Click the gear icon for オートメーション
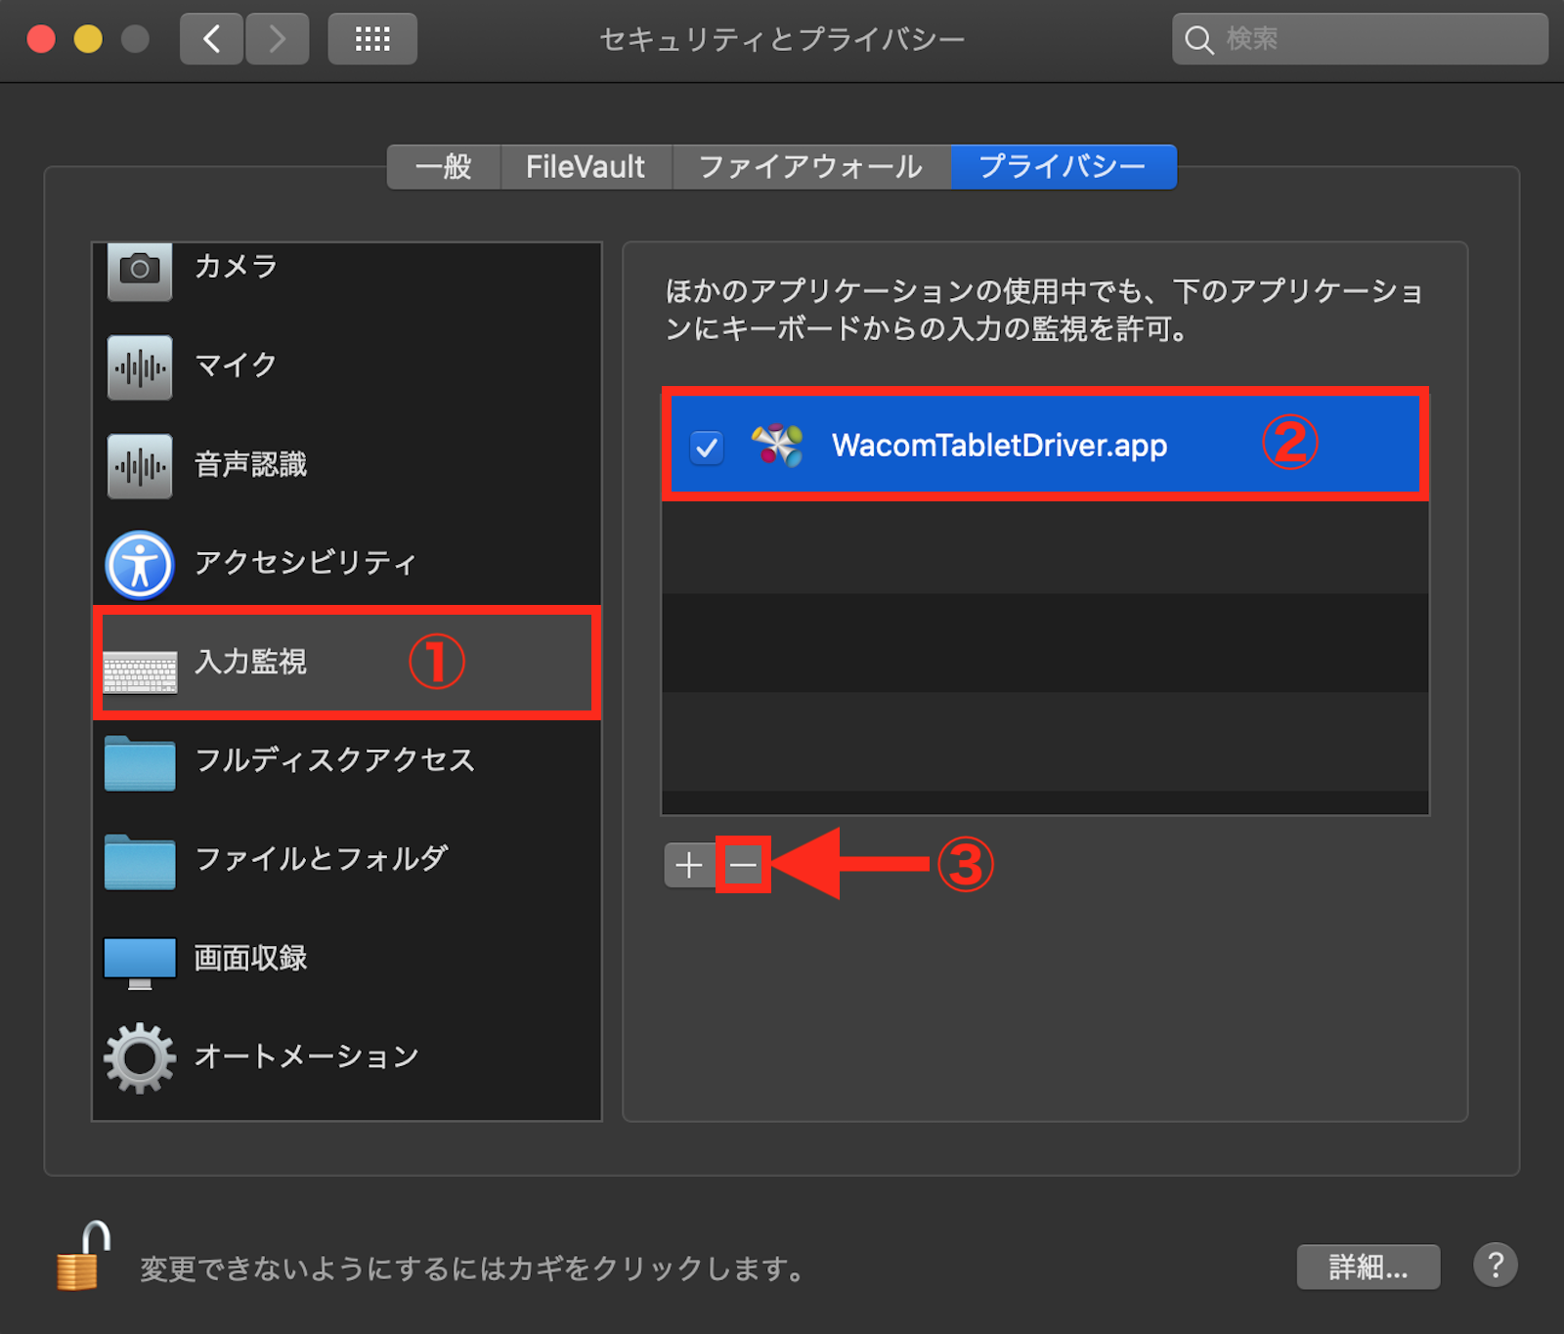 [140, 1057]
